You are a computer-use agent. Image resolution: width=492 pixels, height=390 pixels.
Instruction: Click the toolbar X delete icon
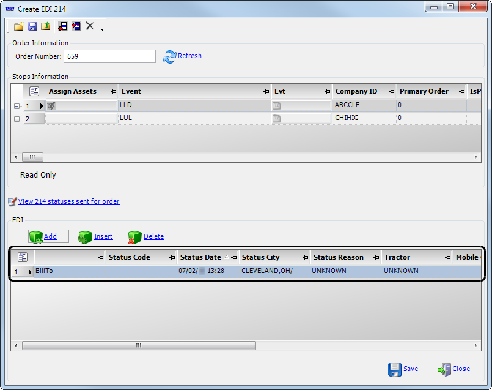(90, 26)
